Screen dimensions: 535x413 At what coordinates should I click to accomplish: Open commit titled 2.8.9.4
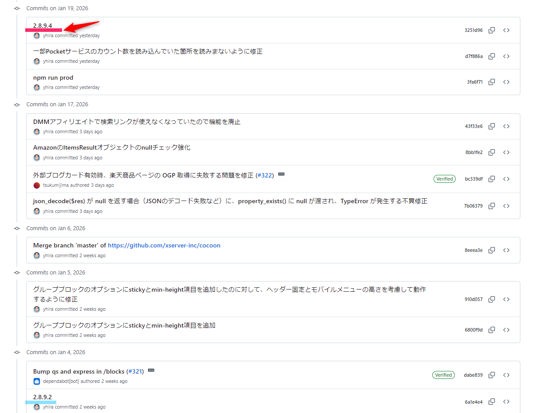pos(43,26)
